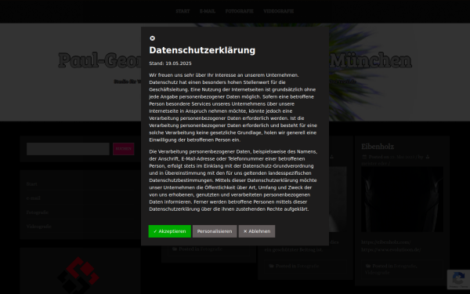This screenshot has height=294, width=470.
Task: Close the Datenschutzerklärung dialog with the X icon
Action: tap(152, 38)
